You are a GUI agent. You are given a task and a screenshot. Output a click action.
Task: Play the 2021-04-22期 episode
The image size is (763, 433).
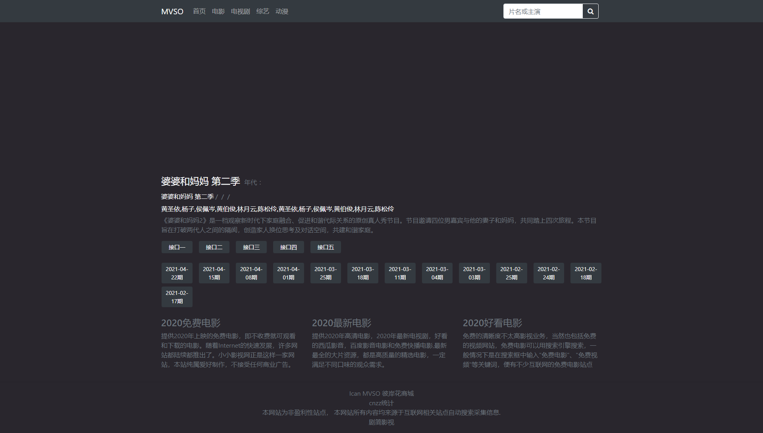(x=177, y=273)
